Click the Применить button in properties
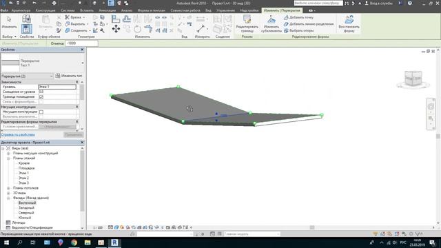The image size is (441, 248). tap(73, 135)
